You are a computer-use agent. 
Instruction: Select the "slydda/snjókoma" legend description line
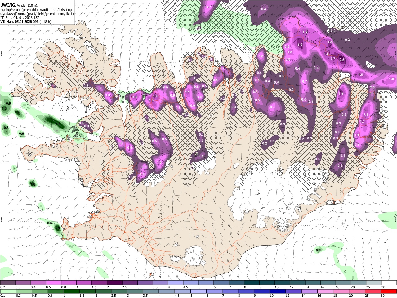point(37,14)
